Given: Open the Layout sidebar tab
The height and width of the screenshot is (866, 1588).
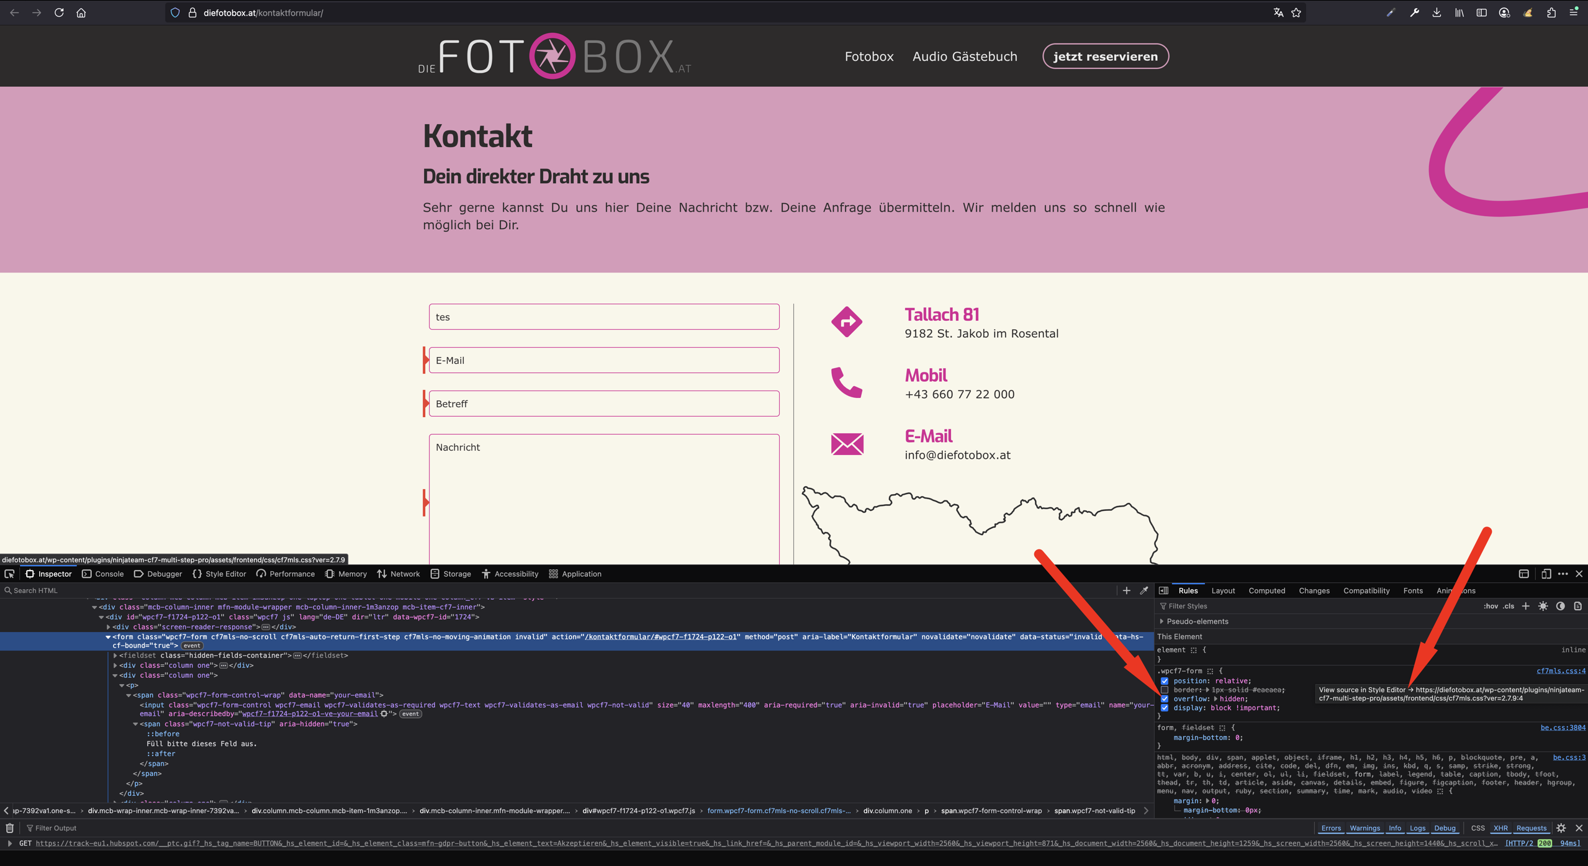Looking at the screenshot, I should pos(1223,590).
